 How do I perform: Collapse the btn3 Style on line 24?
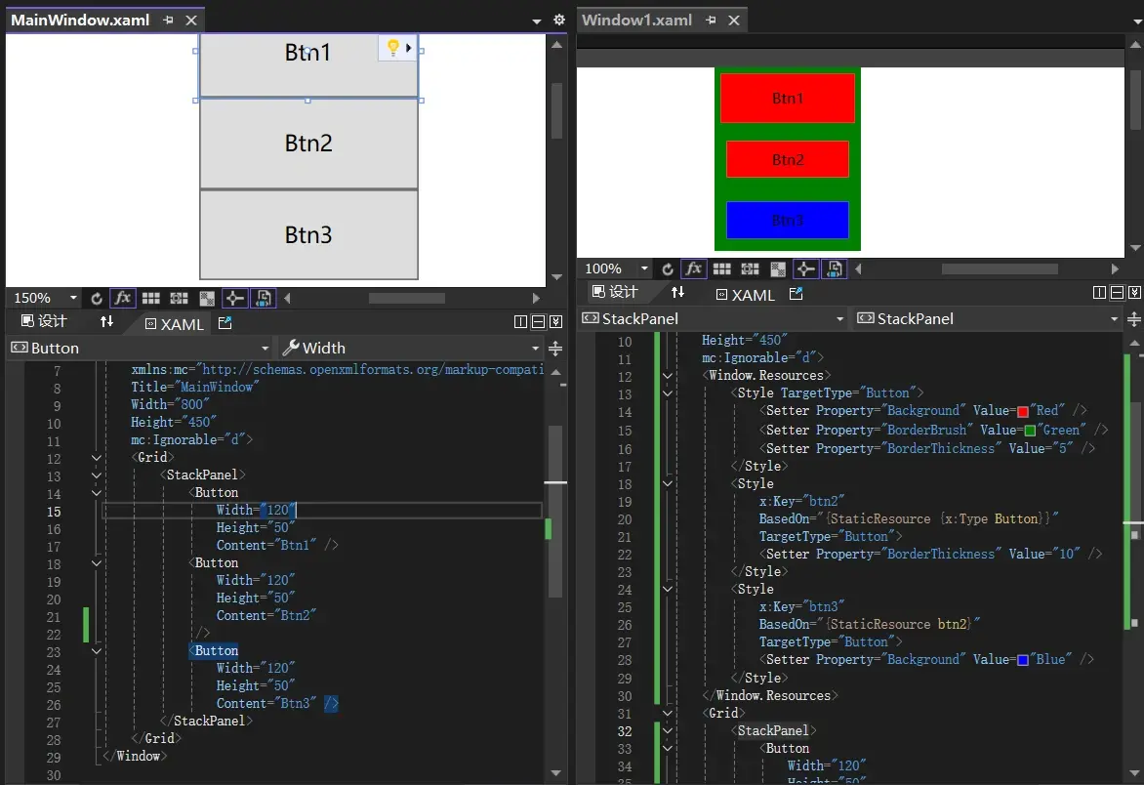tap(667, 589)
